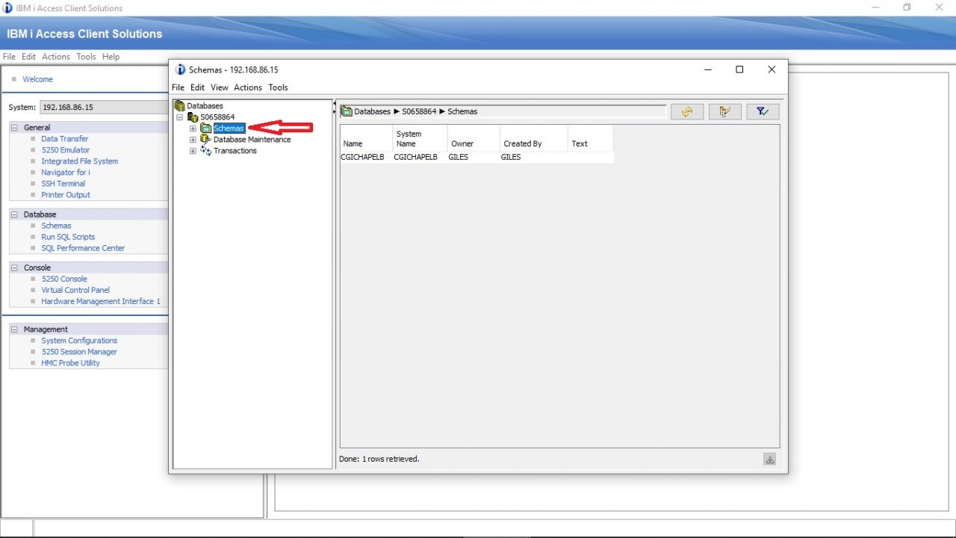Open the filter funnel icon button
The height and width of the screenshot is (538, 956).
[x=763, y=111]
